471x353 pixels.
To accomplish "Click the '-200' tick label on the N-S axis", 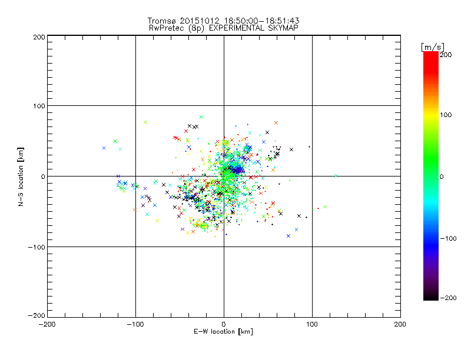I will (x=37, y=315).
